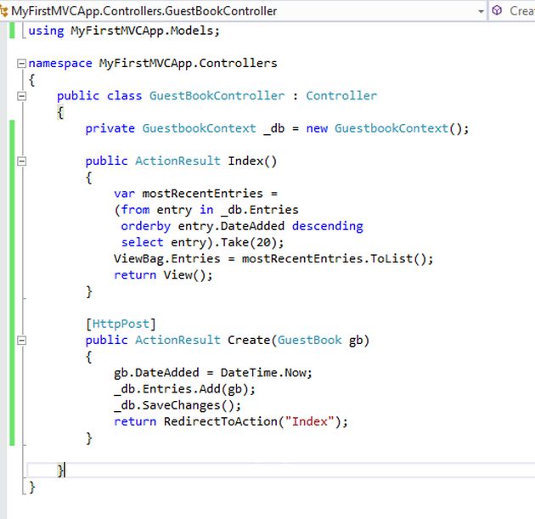Click '_db.SaveChanges();' statement
The width and height of the screenshot is (535, 519).
177,406
